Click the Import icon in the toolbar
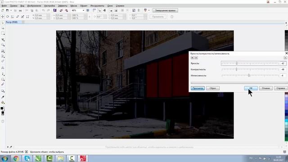Screen dimensions: 288x162 coord(61,10)
